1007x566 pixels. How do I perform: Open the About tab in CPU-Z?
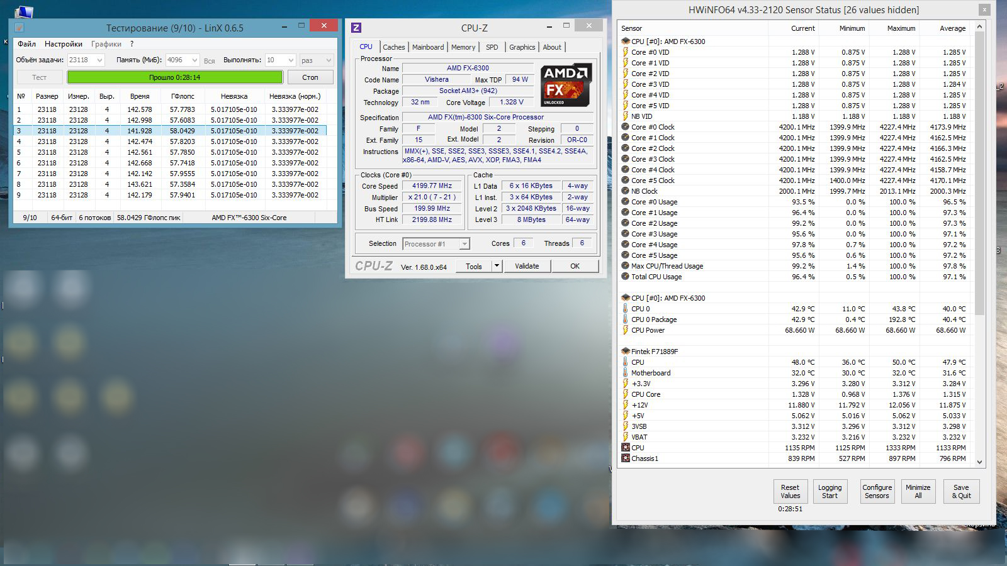pyautogui.click(x=552, y=47)
